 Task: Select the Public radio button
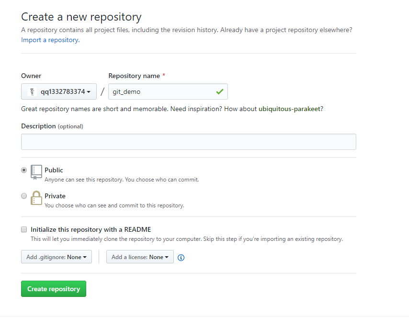click(x=24, y=170)
